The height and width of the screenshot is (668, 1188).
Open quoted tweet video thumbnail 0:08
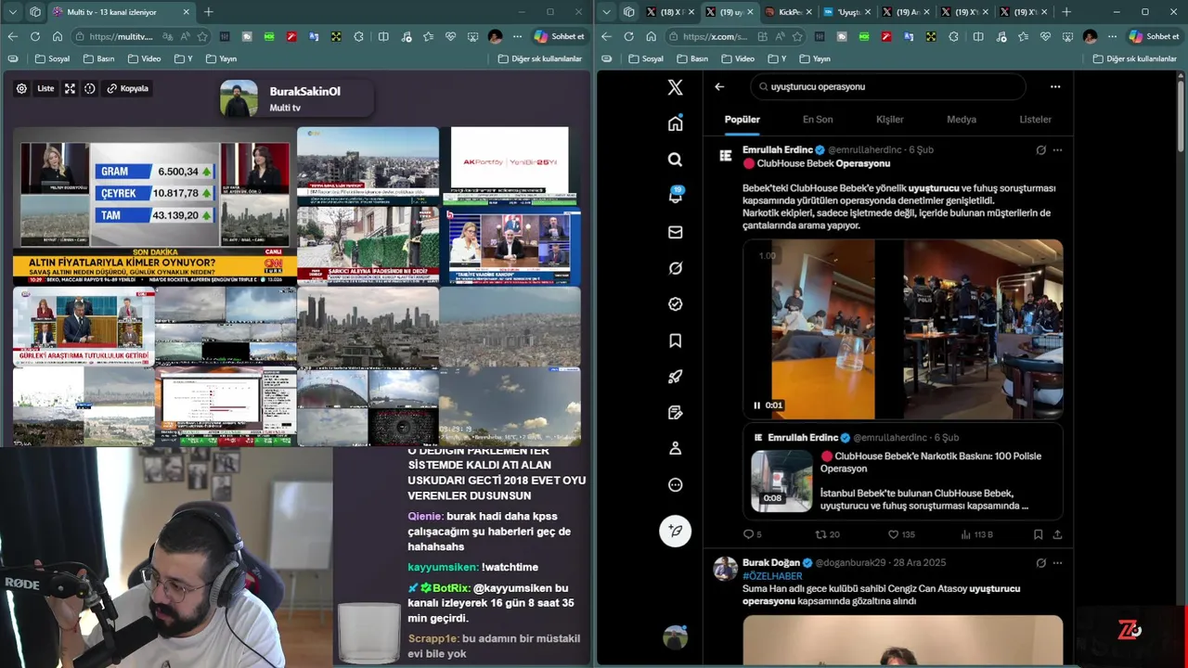click(x=781, y=481)
